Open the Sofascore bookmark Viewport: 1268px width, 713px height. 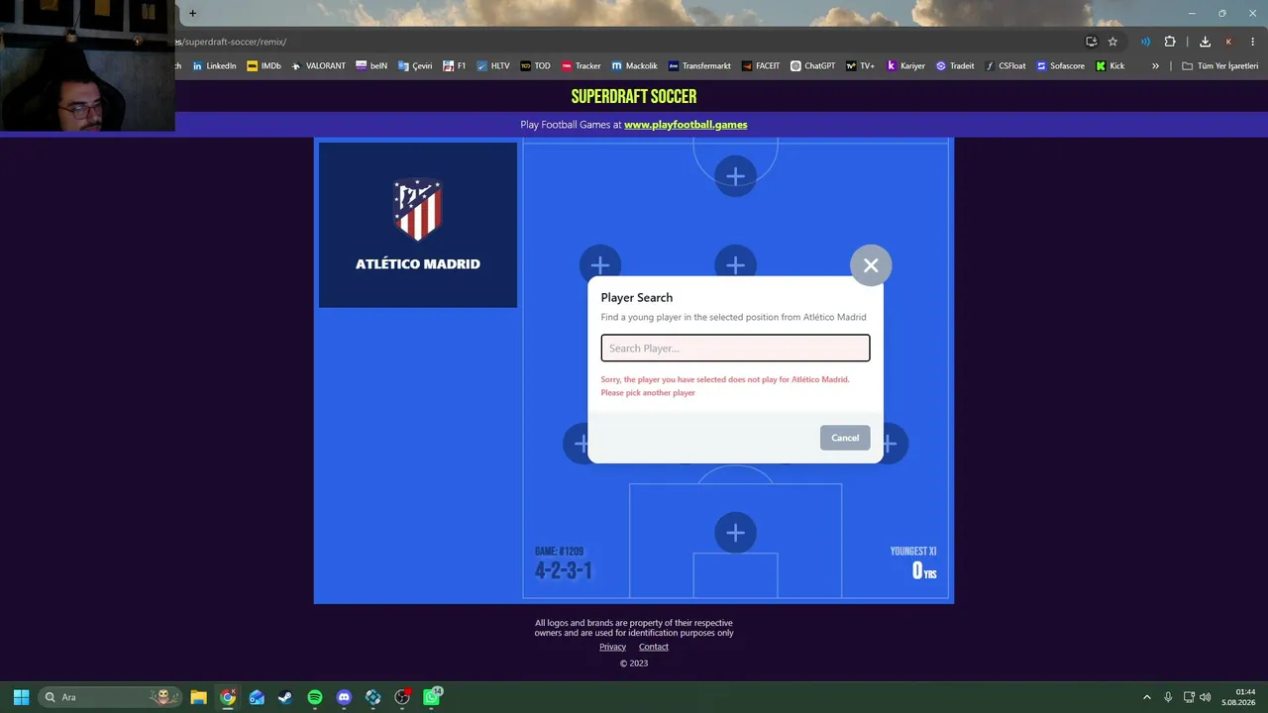pyautogui.click(x=1060, y=66)
